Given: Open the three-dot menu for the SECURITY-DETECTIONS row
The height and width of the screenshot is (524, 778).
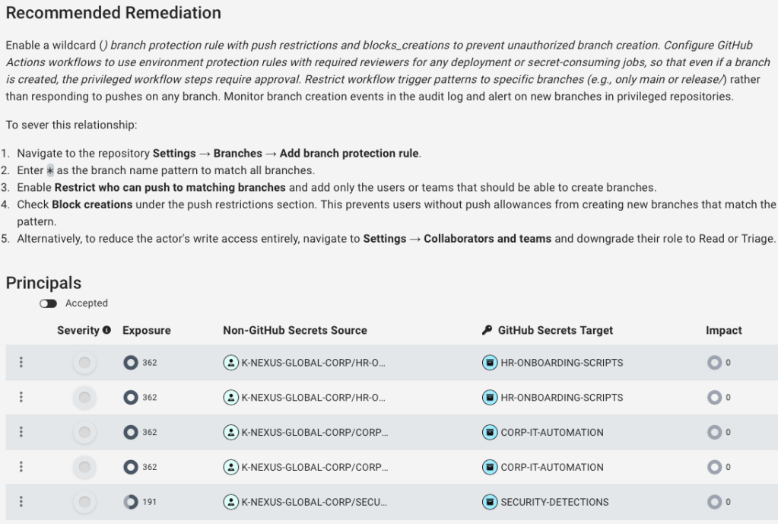Looking at the screenshot, I should (21, 502).
